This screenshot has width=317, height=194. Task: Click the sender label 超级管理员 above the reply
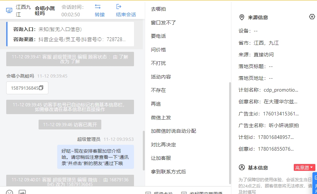(x=89, y=139)
